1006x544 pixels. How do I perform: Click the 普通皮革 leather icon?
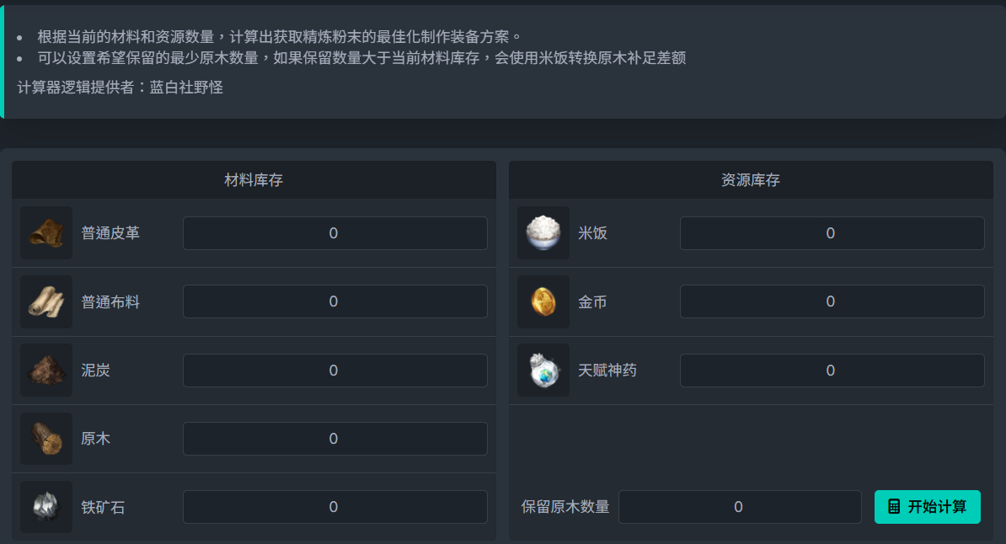click(46, 233)
